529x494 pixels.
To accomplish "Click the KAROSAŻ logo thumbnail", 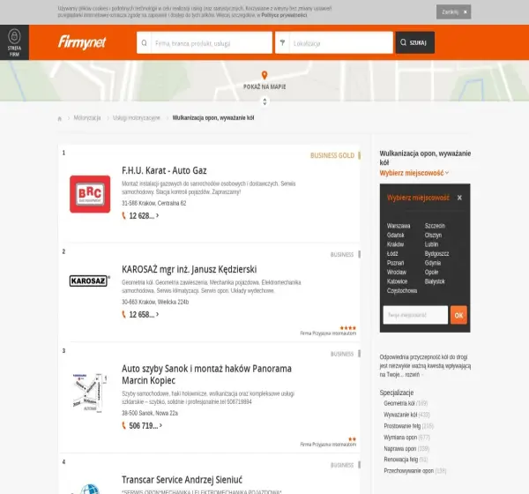I will (x=89, y=281).
